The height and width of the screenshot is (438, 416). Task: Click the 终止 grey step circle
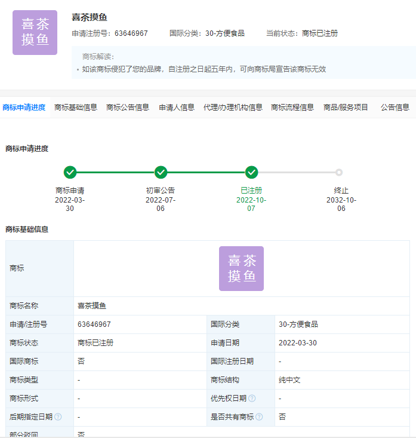coord(339,172)
